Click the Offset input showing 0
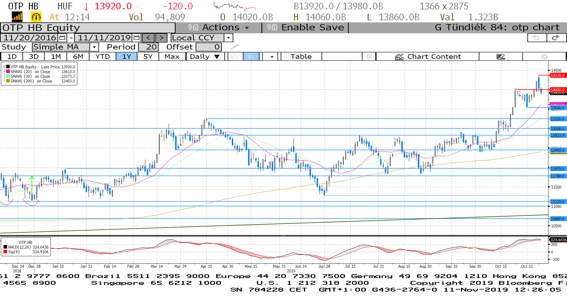 click(208, 47)
